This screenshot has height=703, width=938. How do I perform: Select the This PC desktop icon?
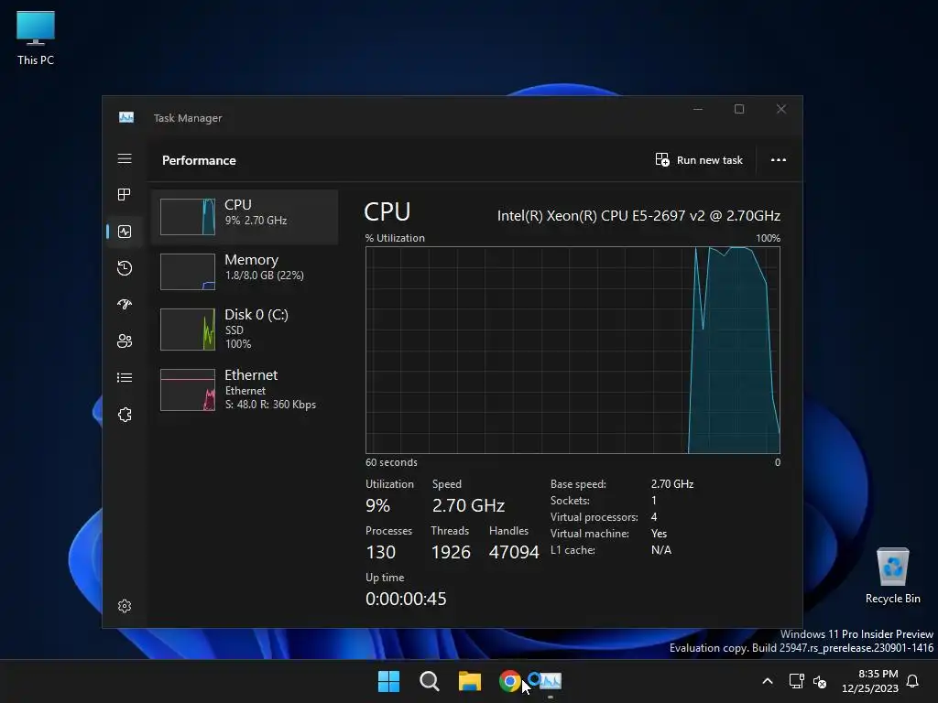tap(36, 38)
